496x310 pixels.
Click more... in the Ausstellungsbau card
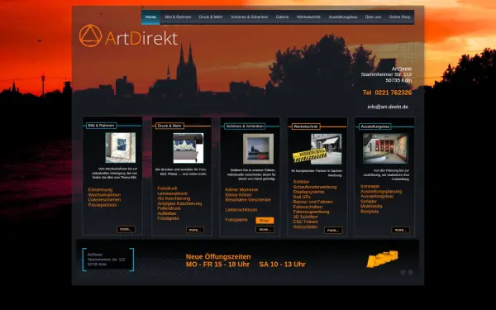(x=400, y=230)
